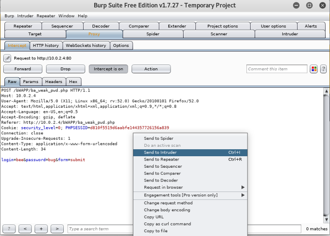Close the Burp Suite window
The width and height of the screenshot is (330, 236).
(x=322, y=6)
